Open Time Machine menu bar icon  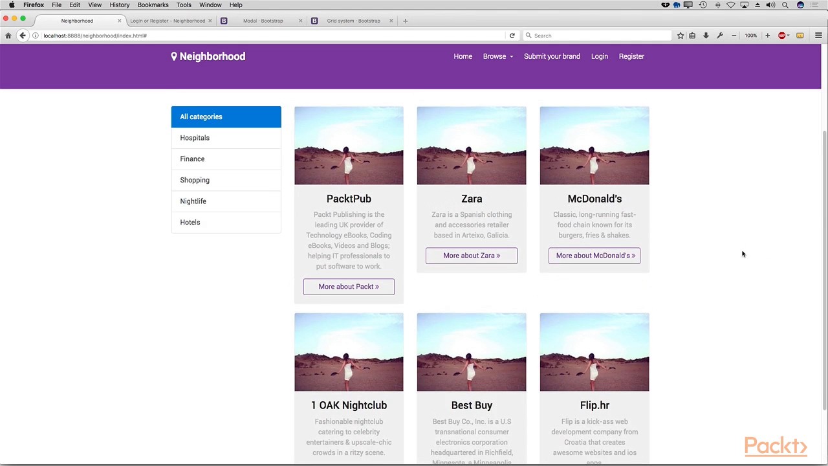pos(703,5)
